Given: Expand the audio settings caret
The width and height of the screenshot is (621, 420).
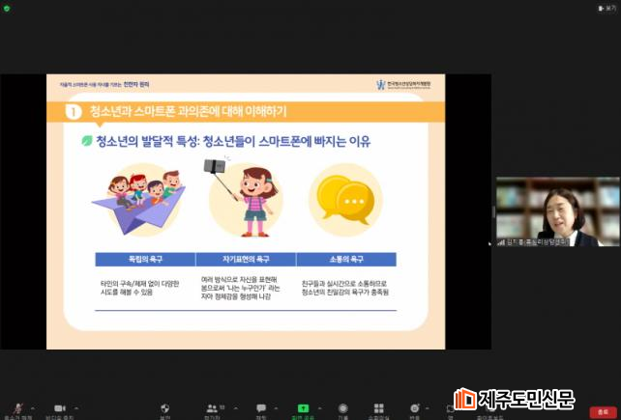Looking at the screenshot, I should click(34, 407).
